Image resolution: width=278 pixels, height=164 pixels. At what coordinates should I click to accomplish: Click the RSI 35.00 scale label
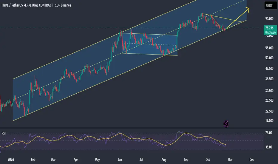(x=268, y=147)
